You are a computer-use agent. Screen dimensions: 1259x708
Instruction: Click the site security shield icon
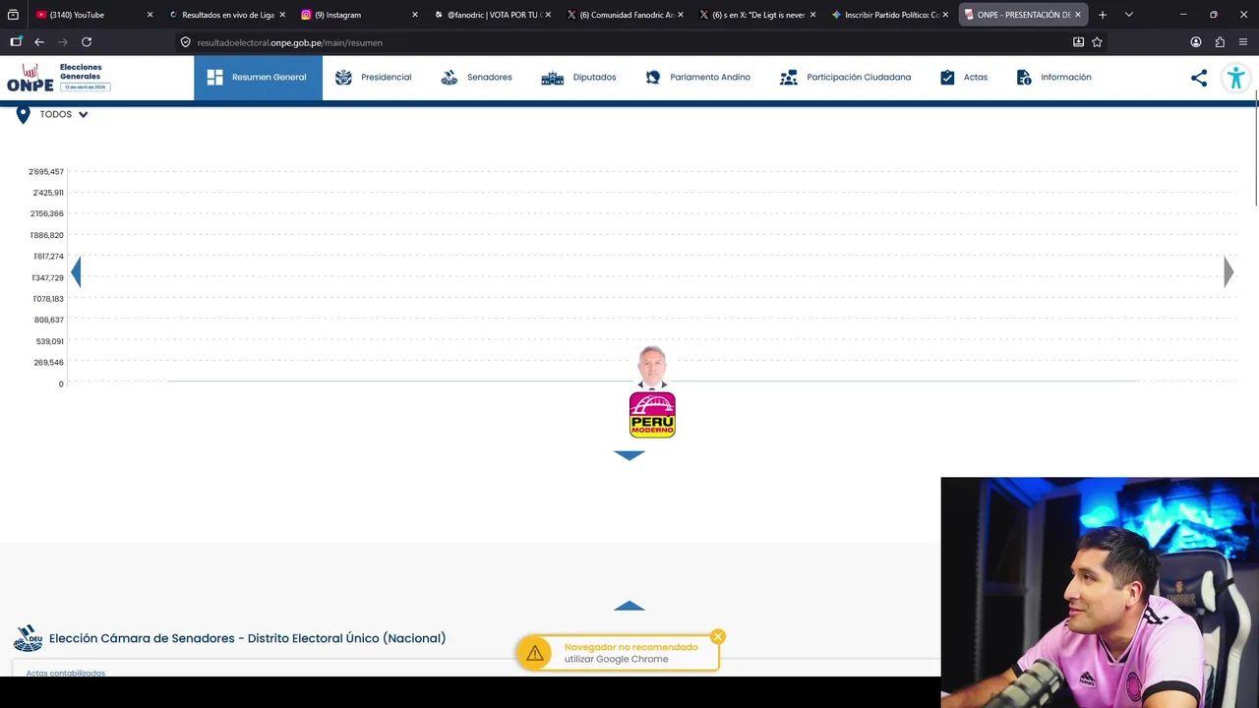coord(185,42)
